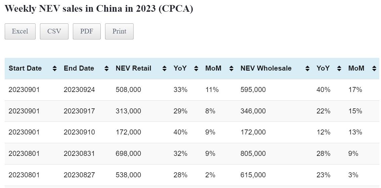Select the 20230924 end date cell
This screenshot has height=188, width=381.
coord(79,90)
